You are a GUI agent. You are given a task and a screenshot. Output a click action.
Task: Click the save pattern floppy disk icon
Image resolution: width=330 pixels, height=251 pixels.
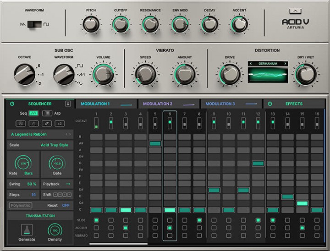(x=21, y=123)
